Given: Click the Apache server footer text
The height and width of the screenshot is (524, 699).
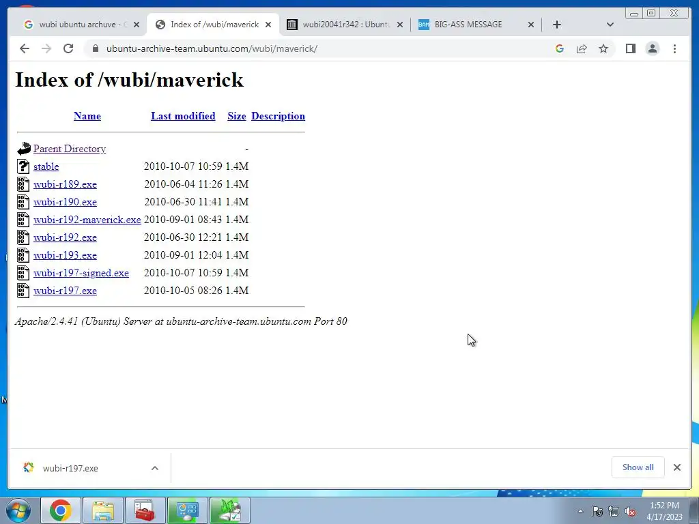Looking at the screenshot, I should point(180,321).
